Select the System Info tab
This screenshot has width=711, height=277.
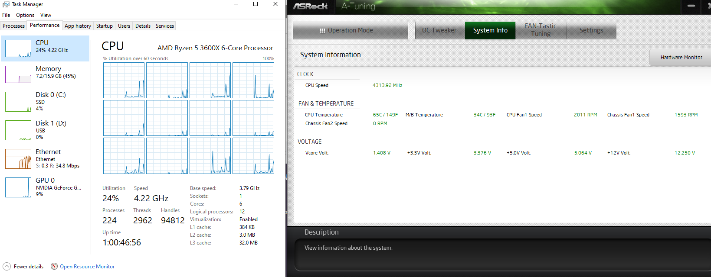click(x=490, y=30)
